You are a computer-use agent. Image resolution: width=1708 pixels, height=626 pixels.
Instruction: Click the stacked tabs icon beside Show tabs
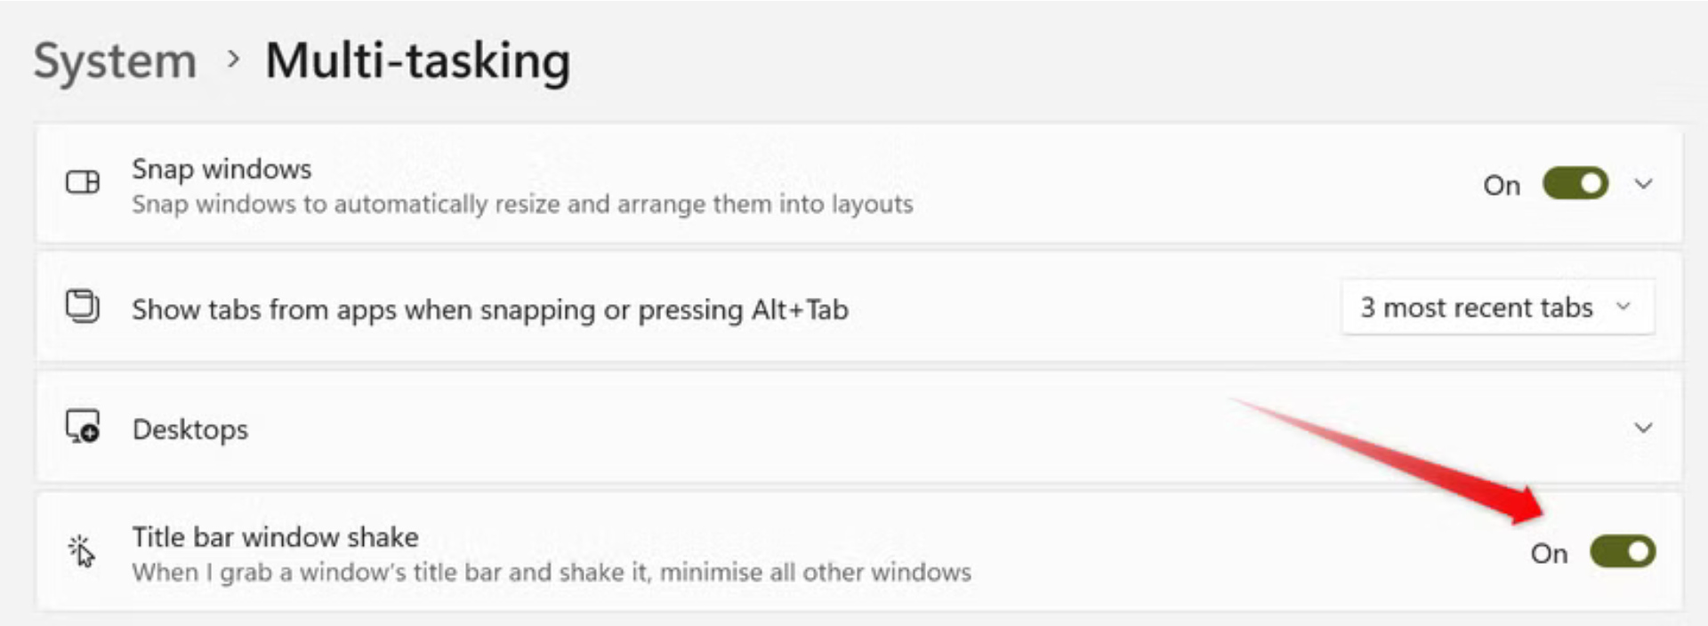[83, 307]
